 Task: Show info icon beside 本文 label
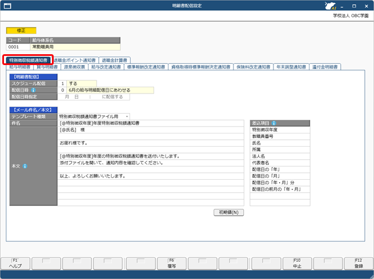pos(25,166)
